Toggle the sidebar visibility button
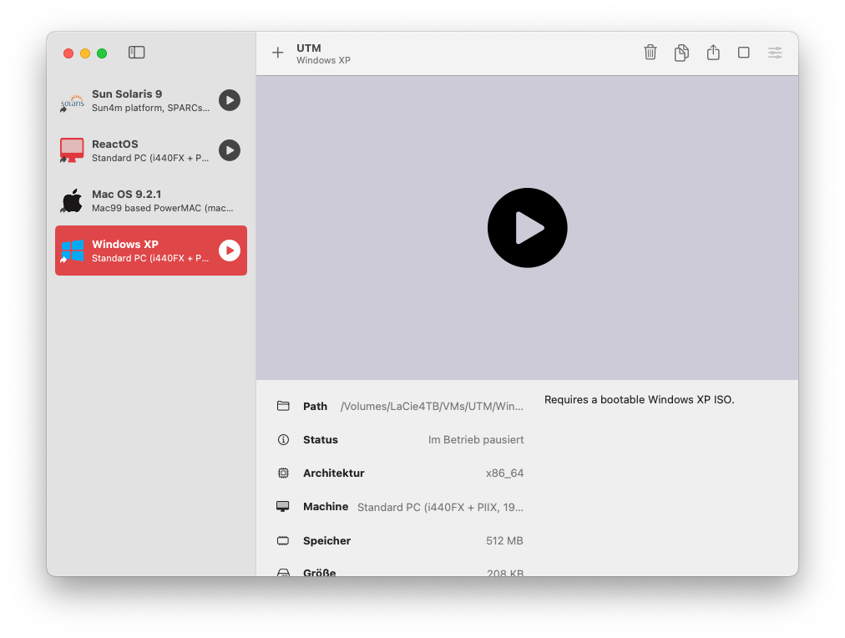 point(137,53)
